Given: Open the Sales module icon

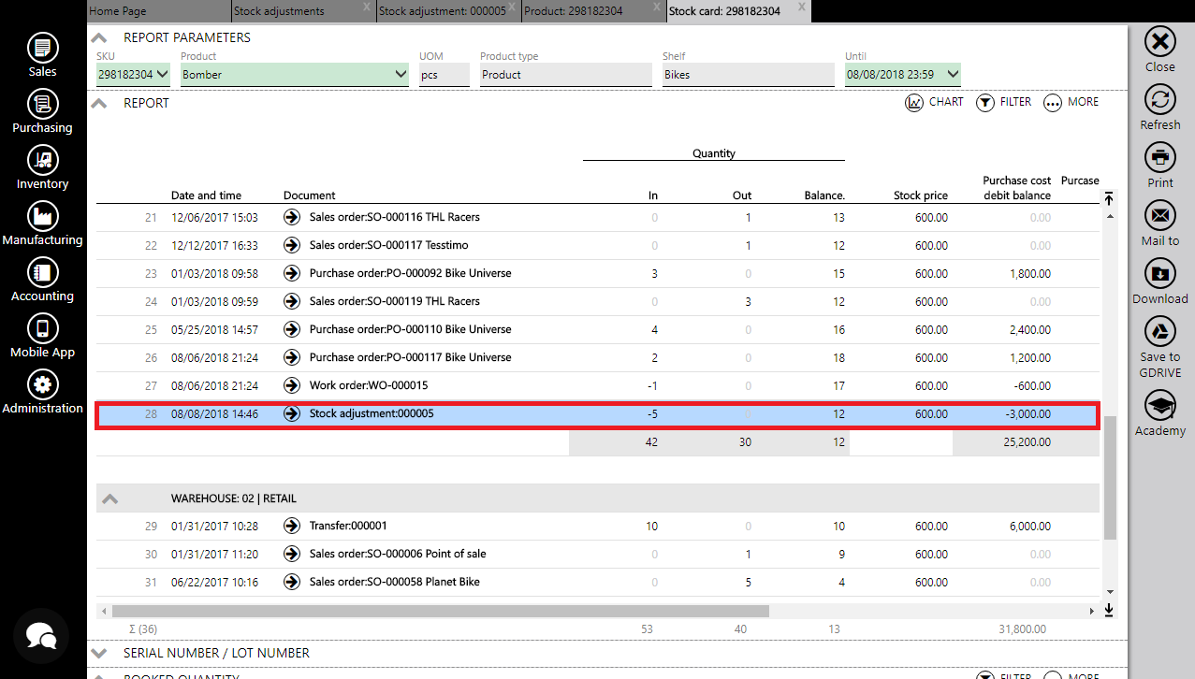Looking at the screenshot, I should tap(43, 48).
